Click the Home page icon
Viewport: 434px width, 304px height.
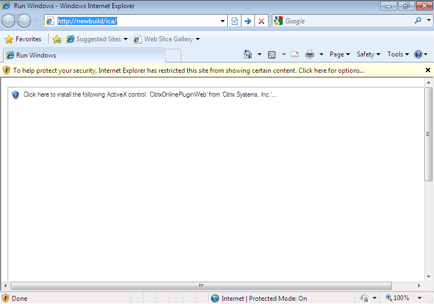[x=248, y=54]
